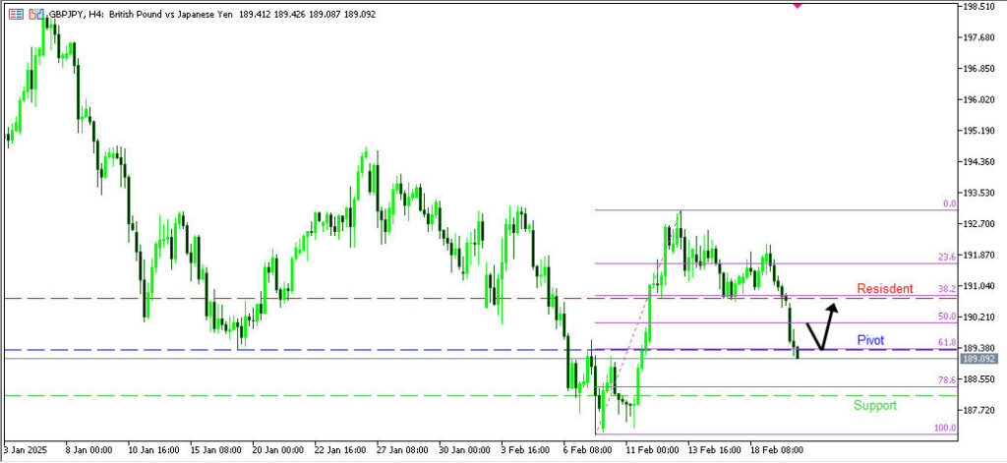
Task: Click the 50.0 Fibonacci level label
Action: click(x=947, y=317)
